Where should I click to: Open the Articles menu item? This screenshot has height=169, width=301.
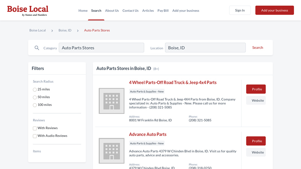[148, 11]
